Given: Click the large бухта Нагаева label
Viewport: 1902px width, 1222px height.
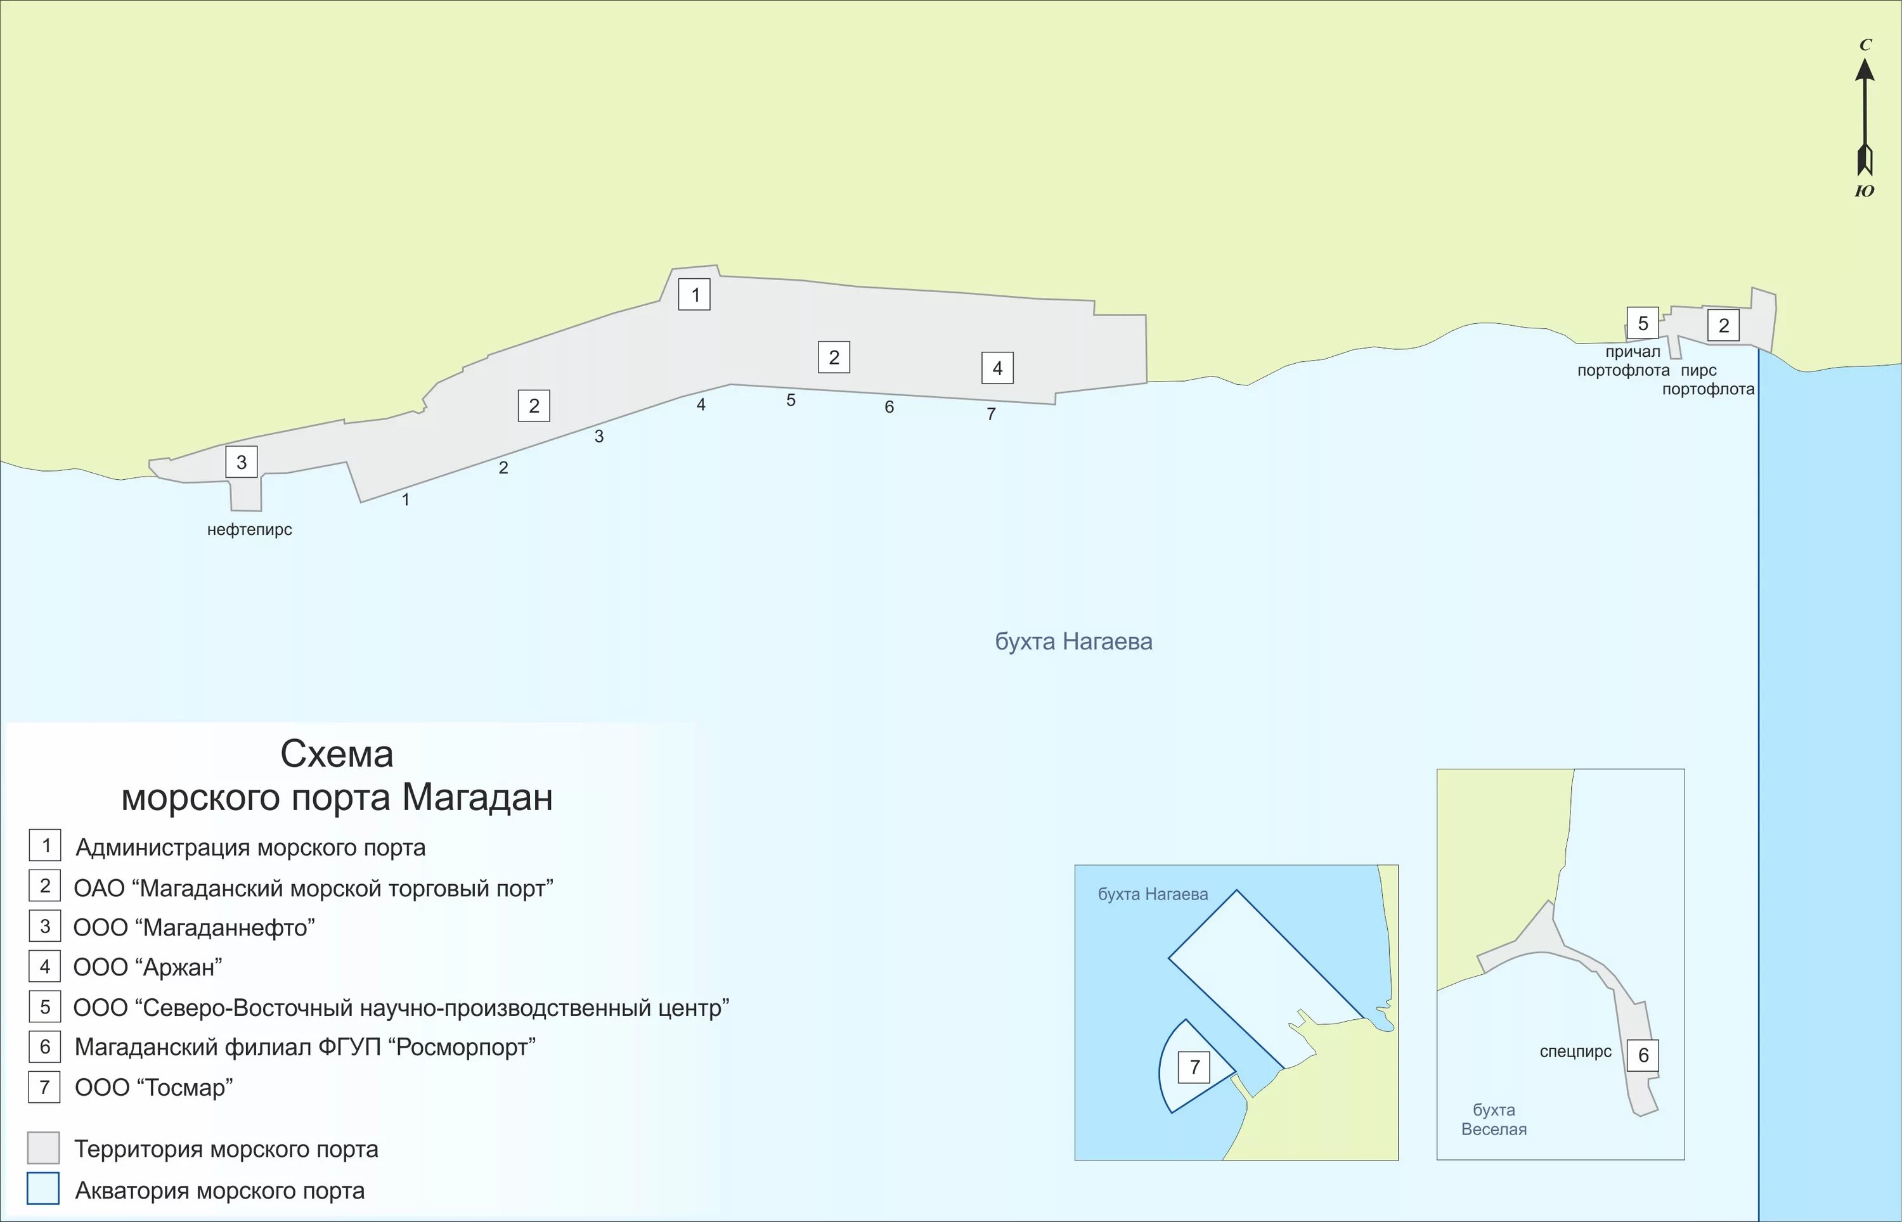Looking at the screenshot, I should click(1073, 641).
